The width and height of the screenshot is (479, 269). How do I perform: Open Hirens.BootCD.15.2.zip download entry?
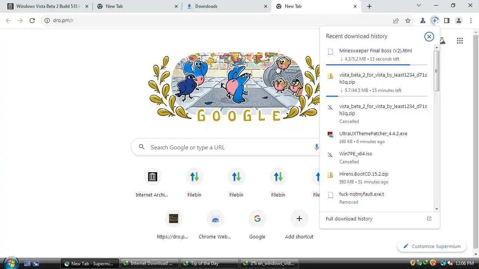point(377,177)
